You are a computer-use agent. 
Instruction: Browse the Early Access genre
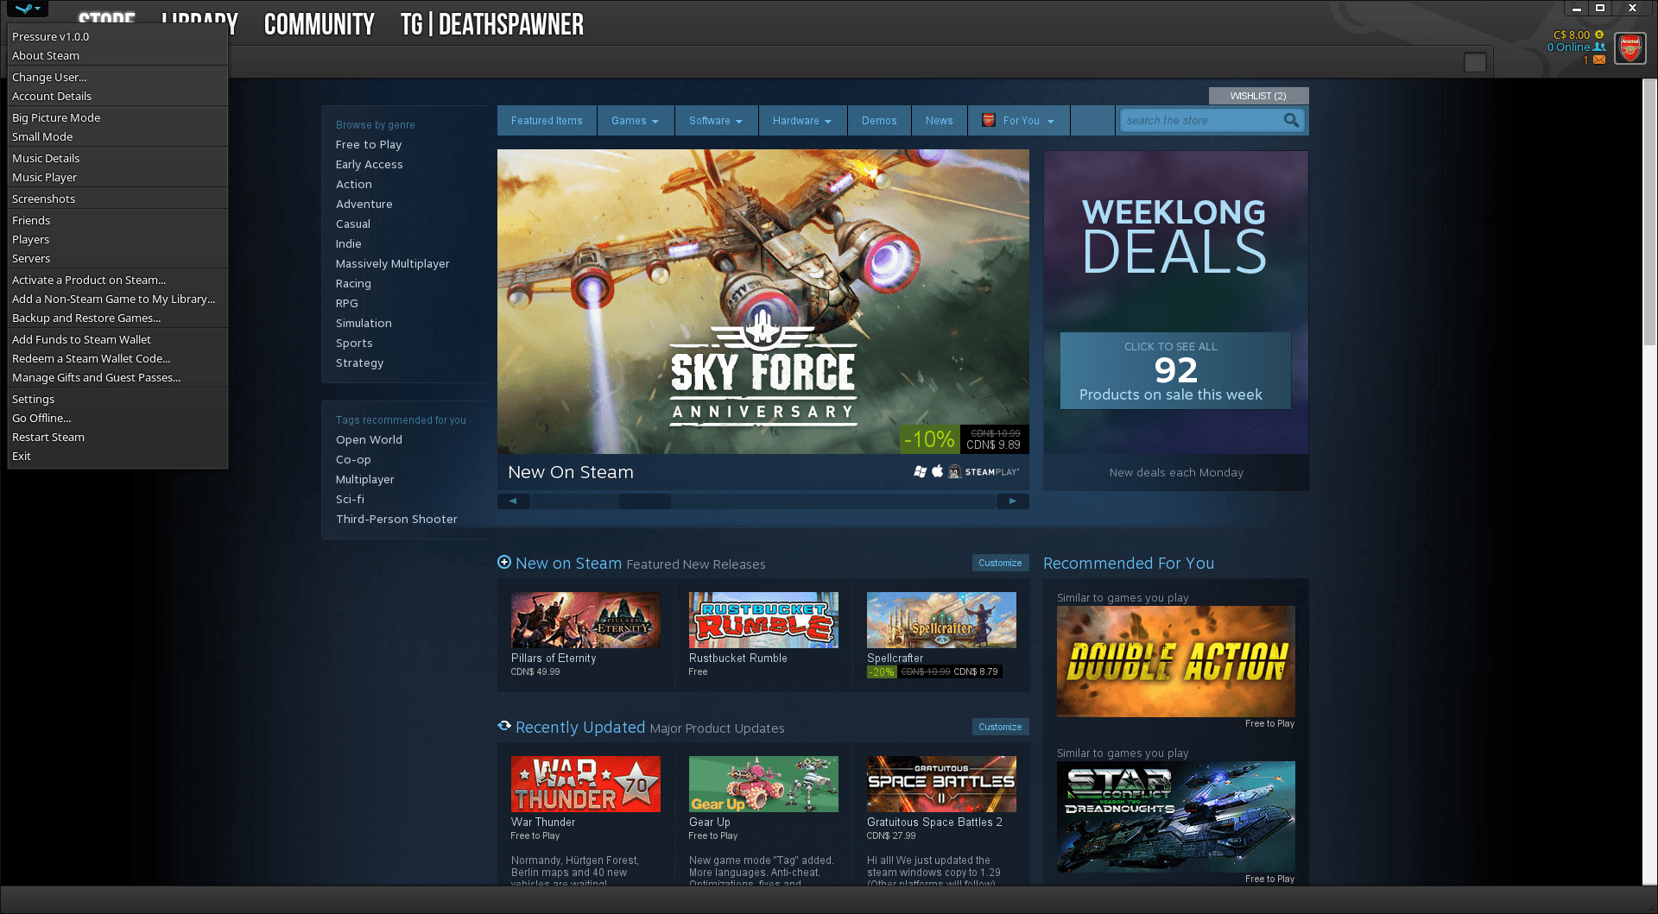[x=370, y=164]
